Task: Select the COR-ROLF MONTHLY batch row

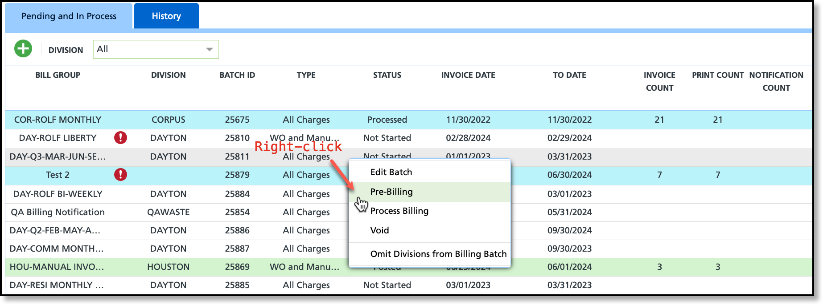Action: 409,120
